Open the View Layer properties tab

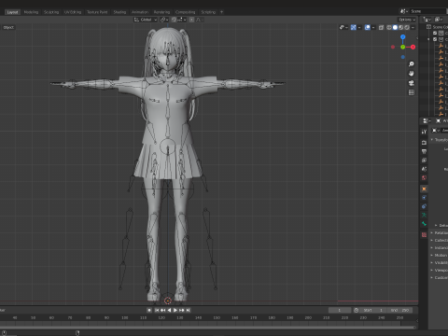click(424, 161)
